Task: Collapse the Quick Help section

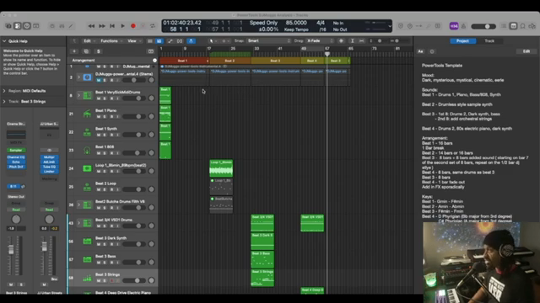Action: [x=4, y=41]
